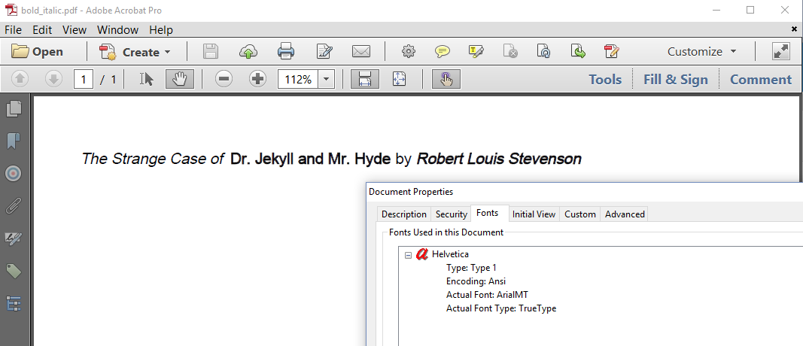The width and height of the screenshot is (803, 346).
Task: Zoom out with the minus button
Action: 224,79
